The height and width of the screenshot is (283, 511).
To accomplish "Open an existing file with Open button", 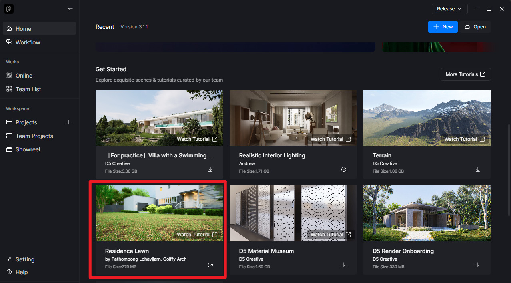I will (475, 27).
